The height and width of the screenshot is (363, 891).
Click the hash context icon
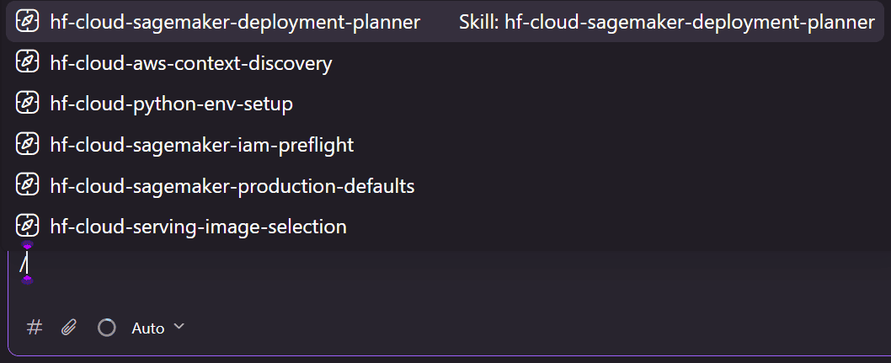tap(35, 328)
